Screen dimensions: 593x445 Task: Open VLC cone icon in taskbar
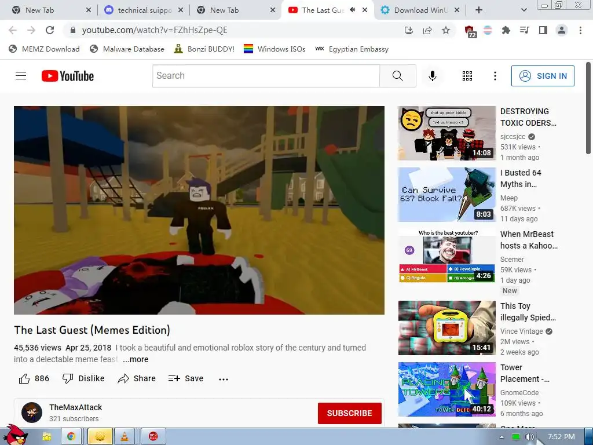[124, 436]
